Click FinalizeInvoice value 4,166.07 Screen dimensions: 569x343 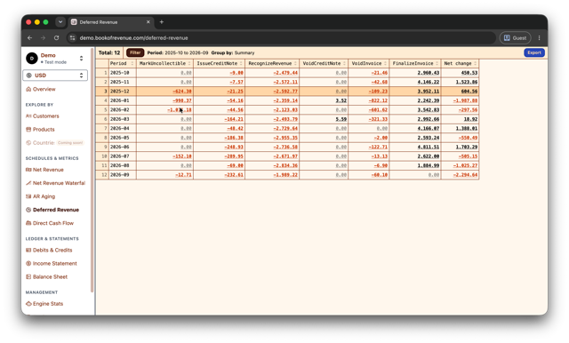pyautogui.click(x=429, y=128)
